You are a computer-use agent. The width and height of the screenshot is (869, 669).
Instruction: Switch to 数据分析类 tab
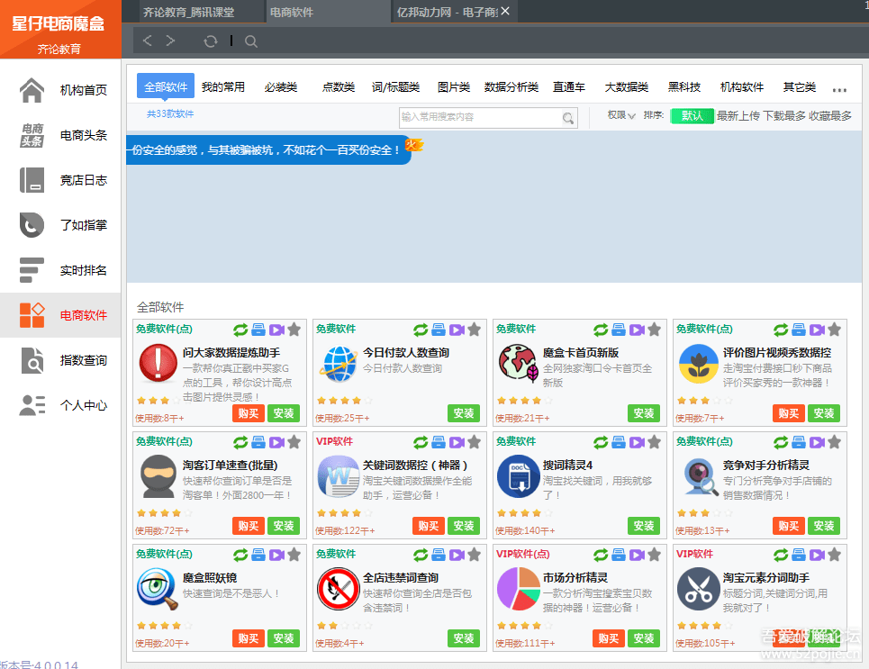[511, 87]
